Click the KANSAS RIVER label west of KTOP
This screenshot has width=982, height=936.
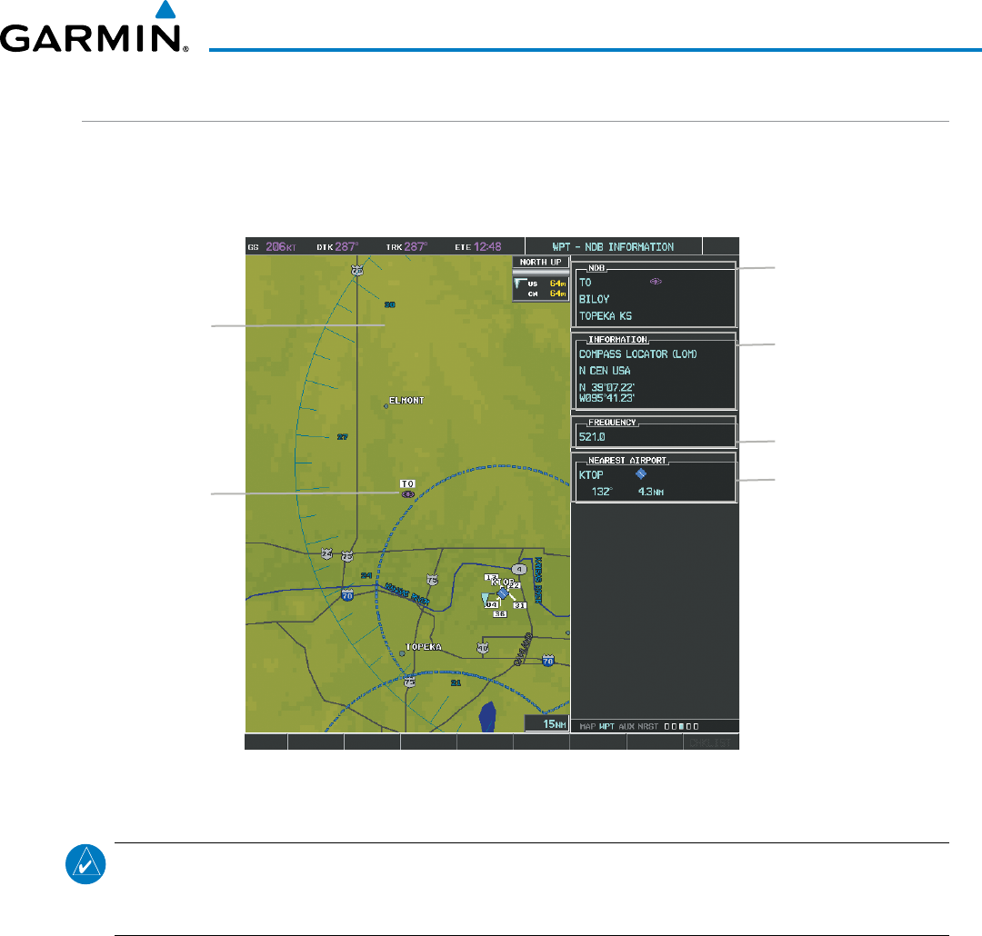click(x=407, y=593)
